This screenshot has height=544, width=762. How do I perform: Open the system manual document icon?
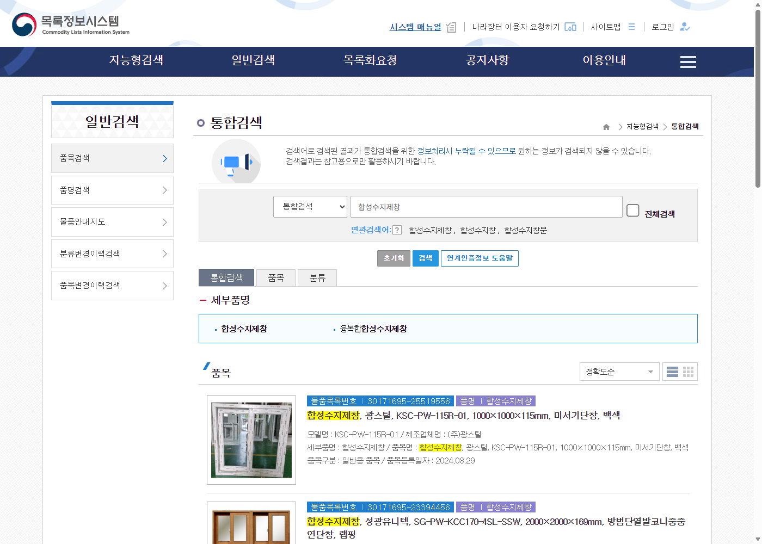pos(451,27)
